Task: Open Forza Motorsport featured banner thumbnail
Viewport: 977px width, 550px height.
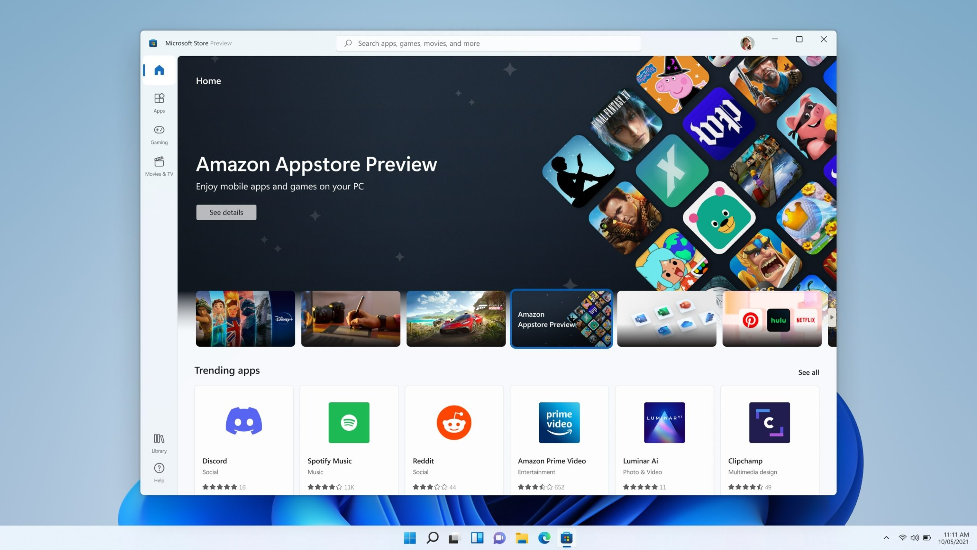Action: 456,319
